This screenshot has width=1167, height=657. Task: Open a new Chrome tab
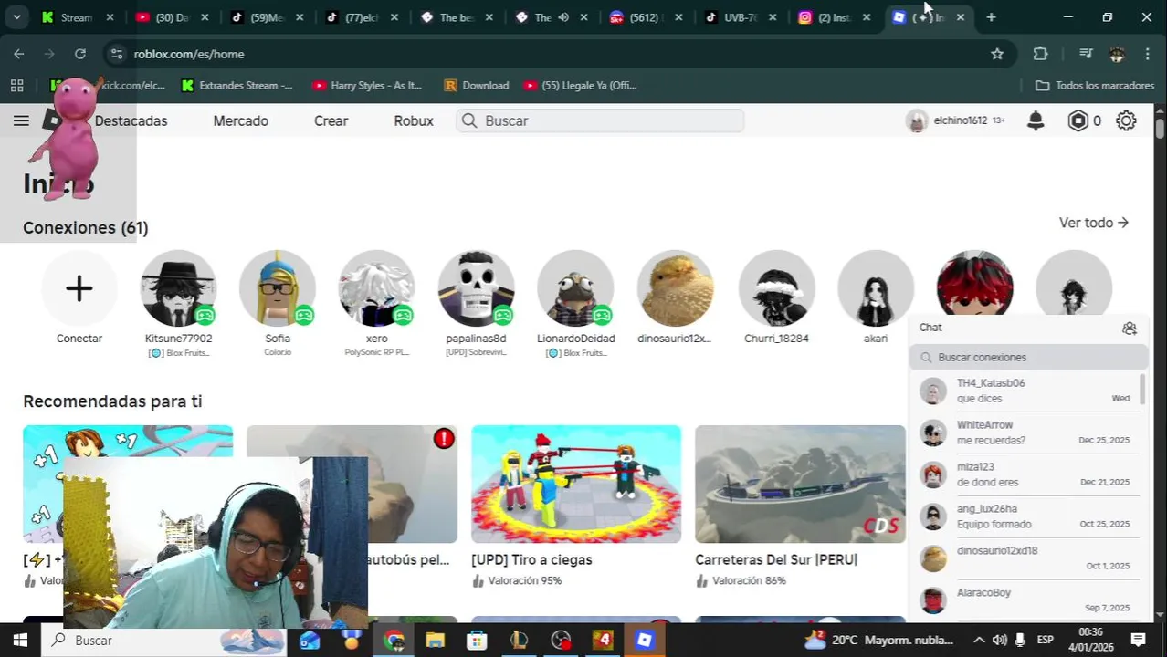(x=991, y=17)
